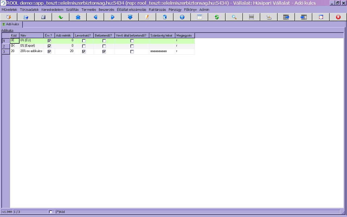Open the Élőállat elszámolás menu
347x217 pixels.
pyautogui.click(x=131, y=9)
